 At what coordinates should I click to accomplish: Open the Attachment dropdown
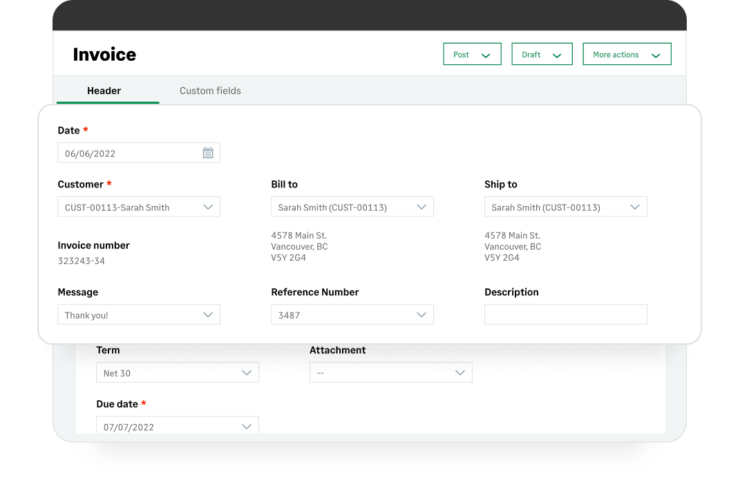(x=460, y=372)
